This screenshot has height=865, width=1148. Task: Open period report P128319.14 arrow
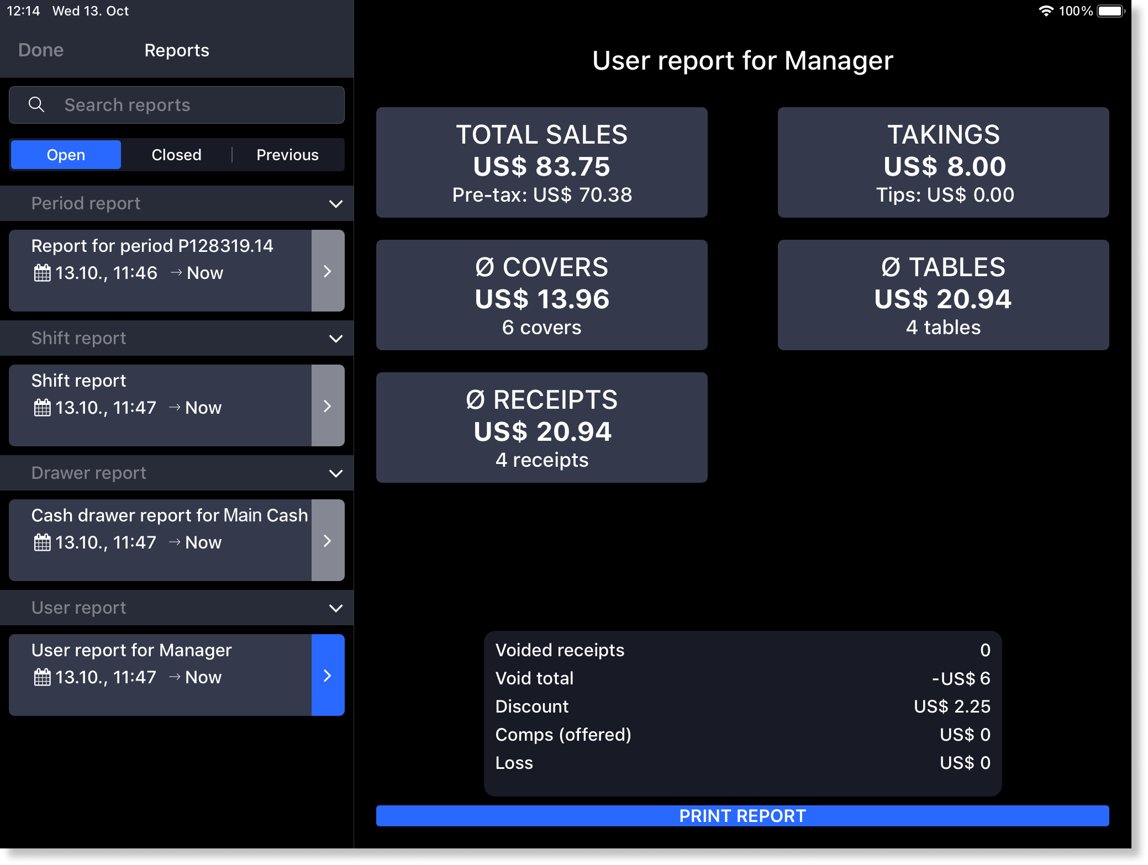coord(328,271)
